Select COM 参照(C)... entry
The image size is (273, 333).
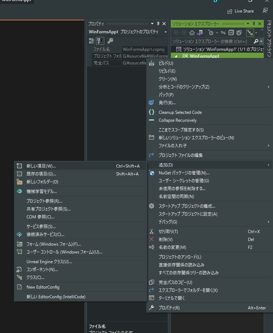coord(81,217)
